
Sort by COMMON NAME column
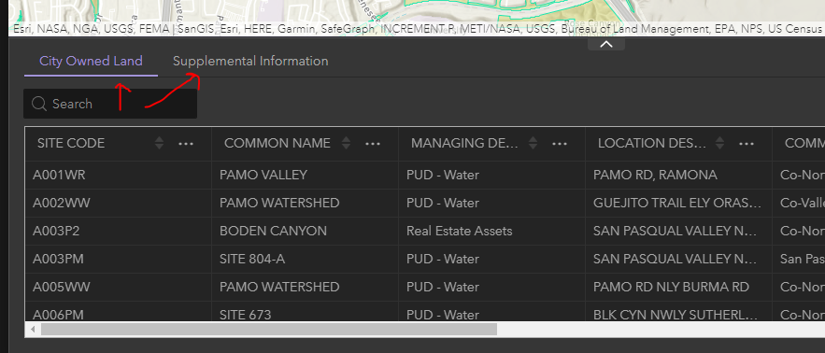point(347,143)
